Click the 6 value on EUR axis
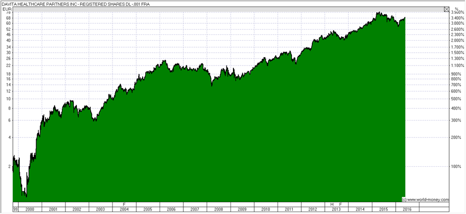This screenshot has width=466, height=214. (9, 121)
